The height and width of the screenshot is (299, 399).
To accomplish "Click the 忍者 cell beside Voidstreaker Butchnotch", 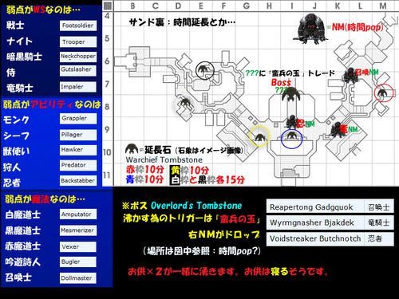I will coord(379,238).
